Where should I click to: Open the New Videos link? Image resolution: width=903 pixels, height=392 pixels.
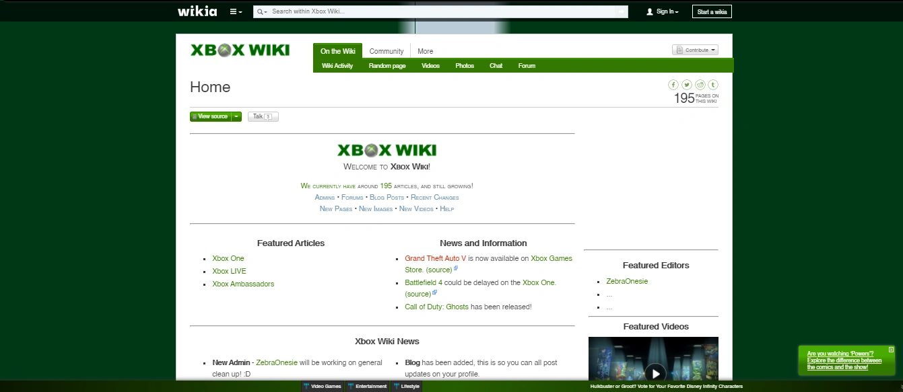click(416, 209)
